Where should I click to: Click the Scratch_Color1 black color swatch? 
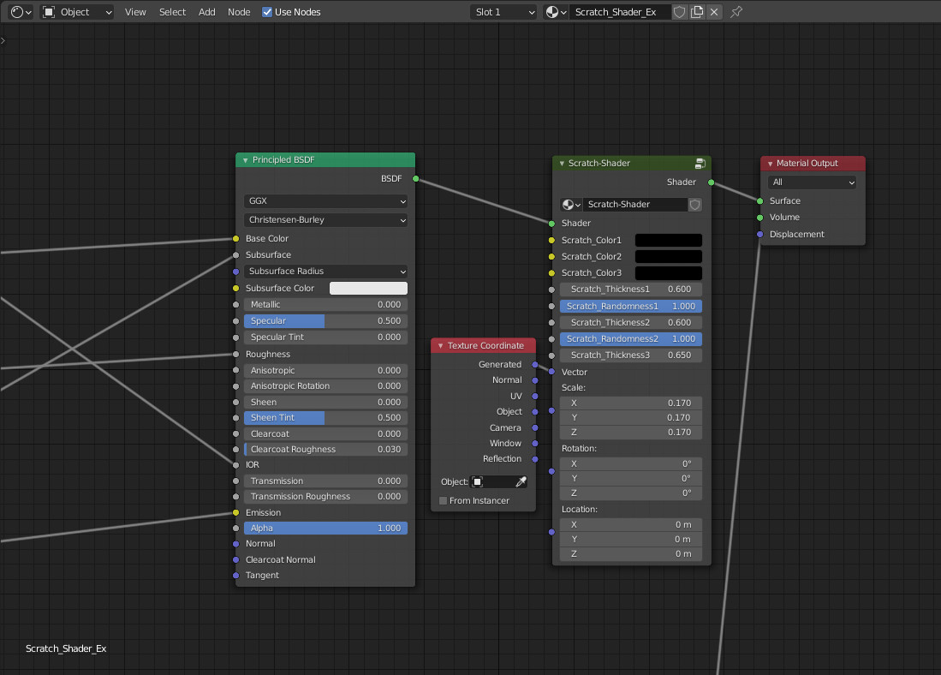pyautogui.click(x=668, y=241)
